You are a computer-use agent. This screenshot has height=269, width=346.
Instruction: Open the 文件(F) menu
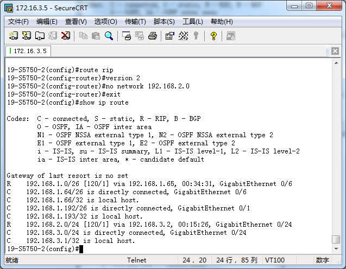pyautogui.click(x=18, y=22)
